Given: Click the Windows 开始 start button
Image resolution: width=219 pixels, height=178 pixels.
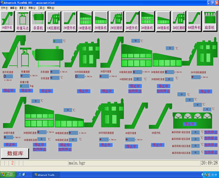Looking at the screenshot, I should click(7, 174).
